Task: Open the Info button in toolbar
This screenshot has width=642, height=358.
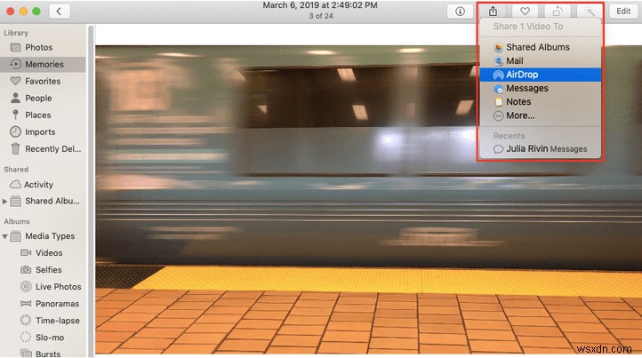Action: 460,11
